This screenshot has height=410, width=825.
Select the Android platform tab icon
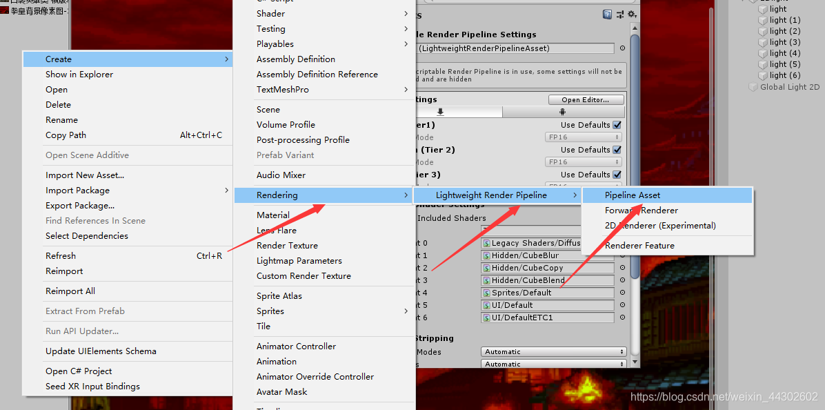(x=563, y=112)
